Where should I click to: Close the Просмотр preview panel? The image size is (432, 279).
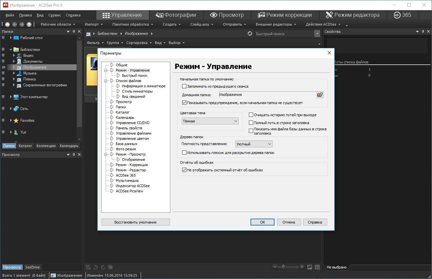point(80,155)
